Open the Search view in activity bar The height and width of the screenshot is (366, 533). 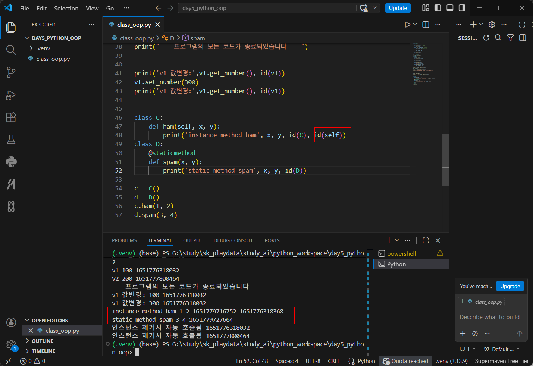(x=11, y=50)
